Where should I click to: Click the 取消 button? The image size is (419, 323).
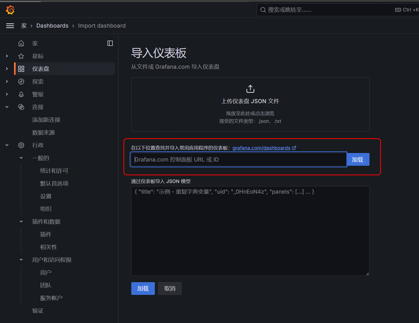click(x=170, y=289)
